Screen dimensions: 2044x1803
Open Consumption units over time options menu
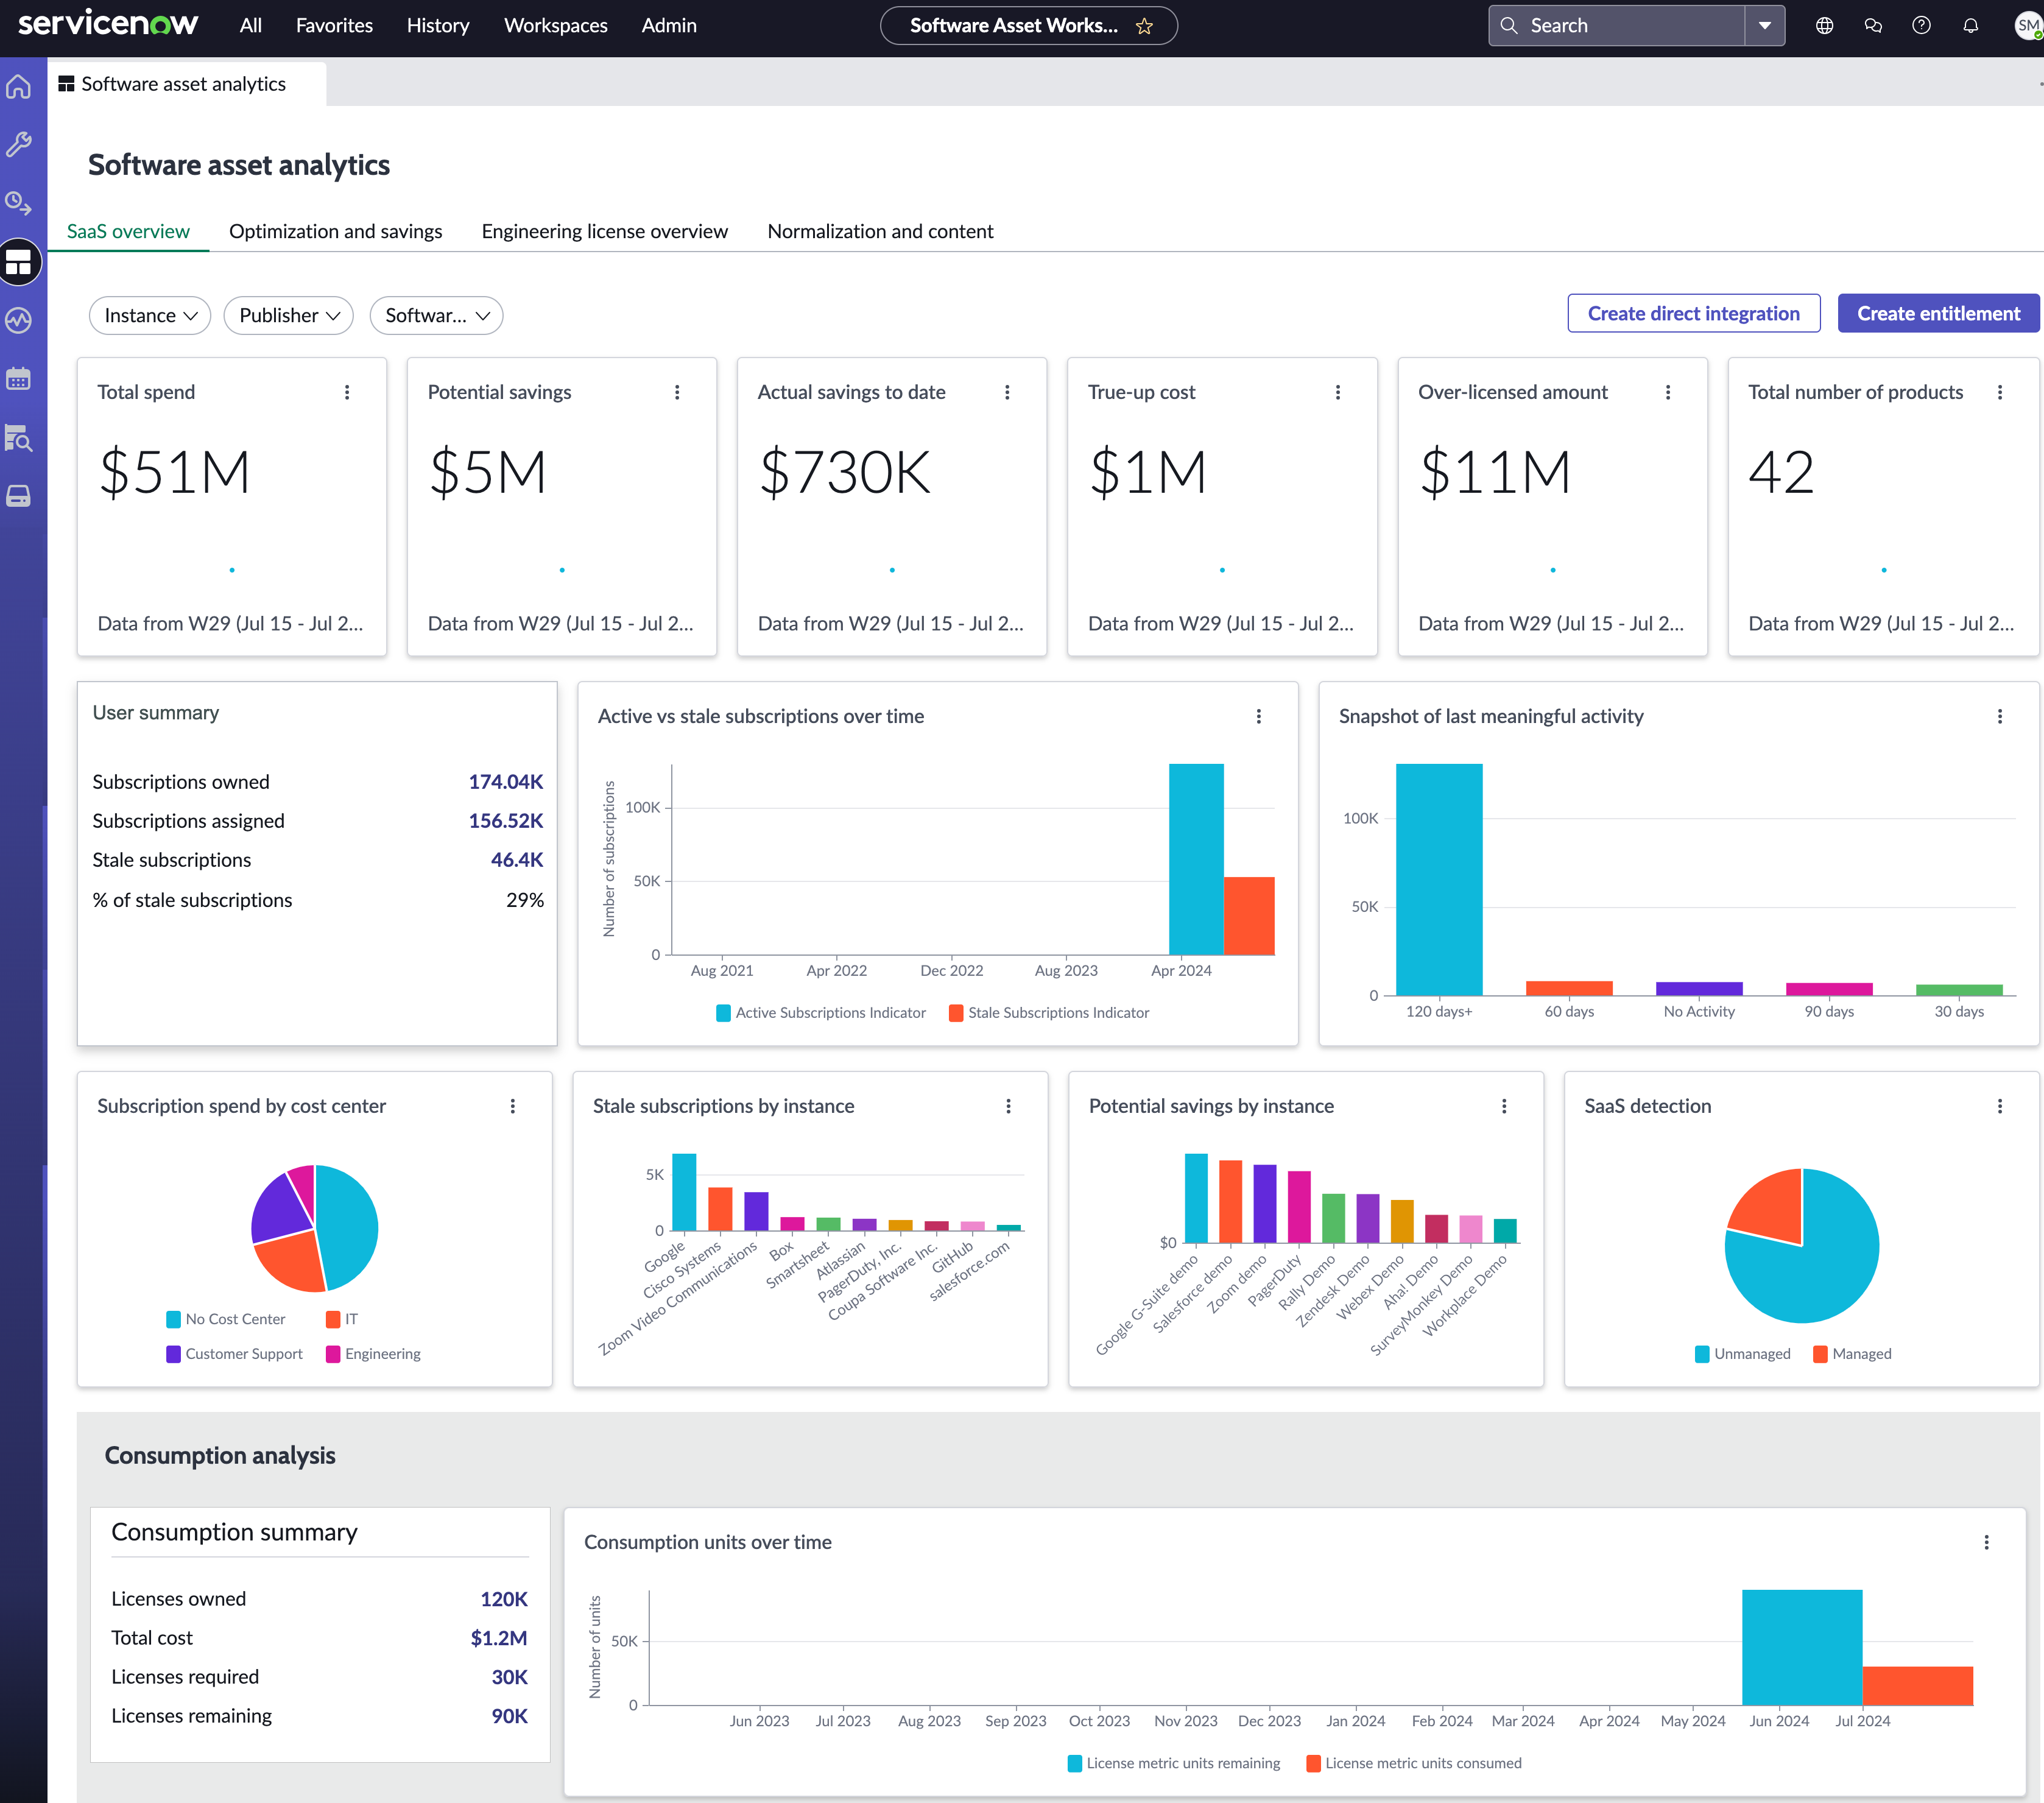tap(1987, 1542)
